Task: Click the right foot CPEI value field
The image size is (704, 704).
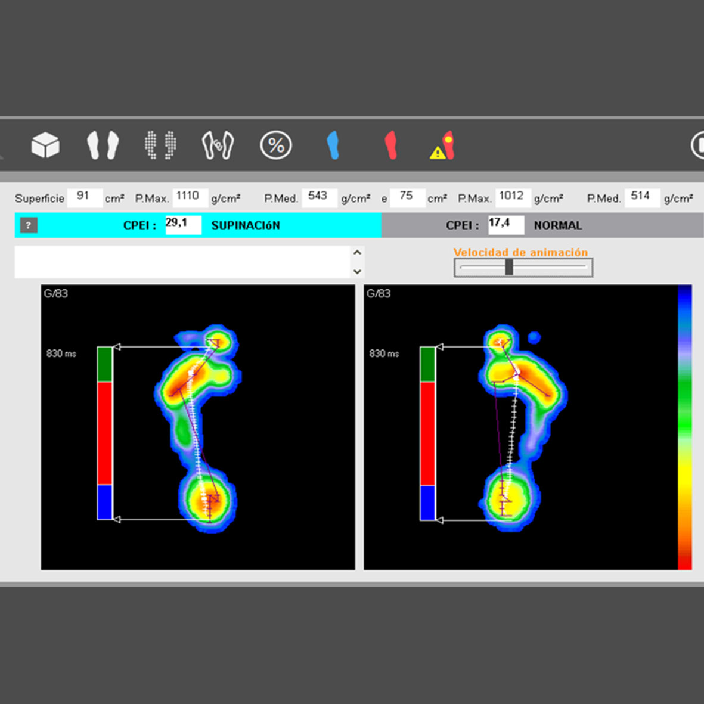Action: (x=505, y=225)
